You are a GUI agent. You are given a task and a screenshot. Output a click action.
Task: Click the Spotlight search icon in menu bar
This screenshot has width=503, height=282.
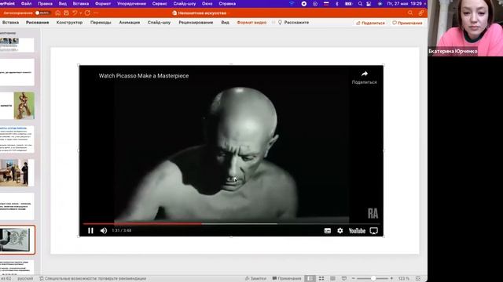360,4
